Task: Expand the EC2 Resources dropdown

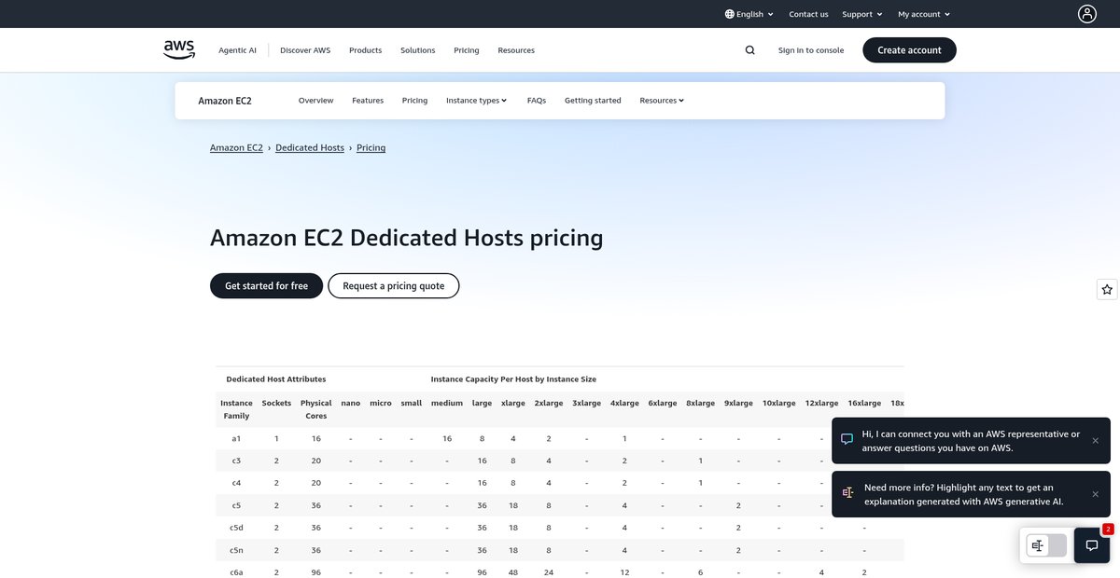Action: coord(662,101)
